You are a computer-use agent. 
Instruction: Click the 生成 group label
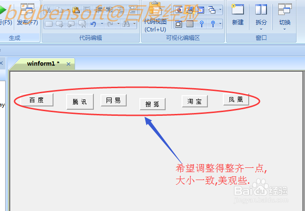pos(15,38)
